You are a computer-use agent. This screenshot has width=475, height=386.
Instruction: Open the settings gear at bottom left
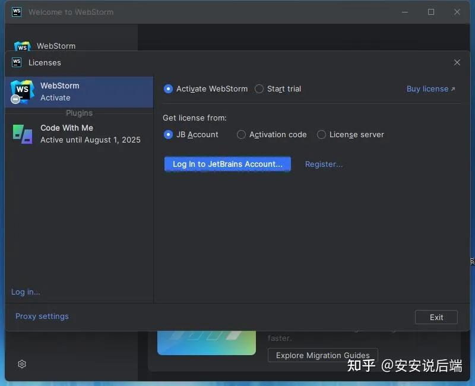pos(21,364)
